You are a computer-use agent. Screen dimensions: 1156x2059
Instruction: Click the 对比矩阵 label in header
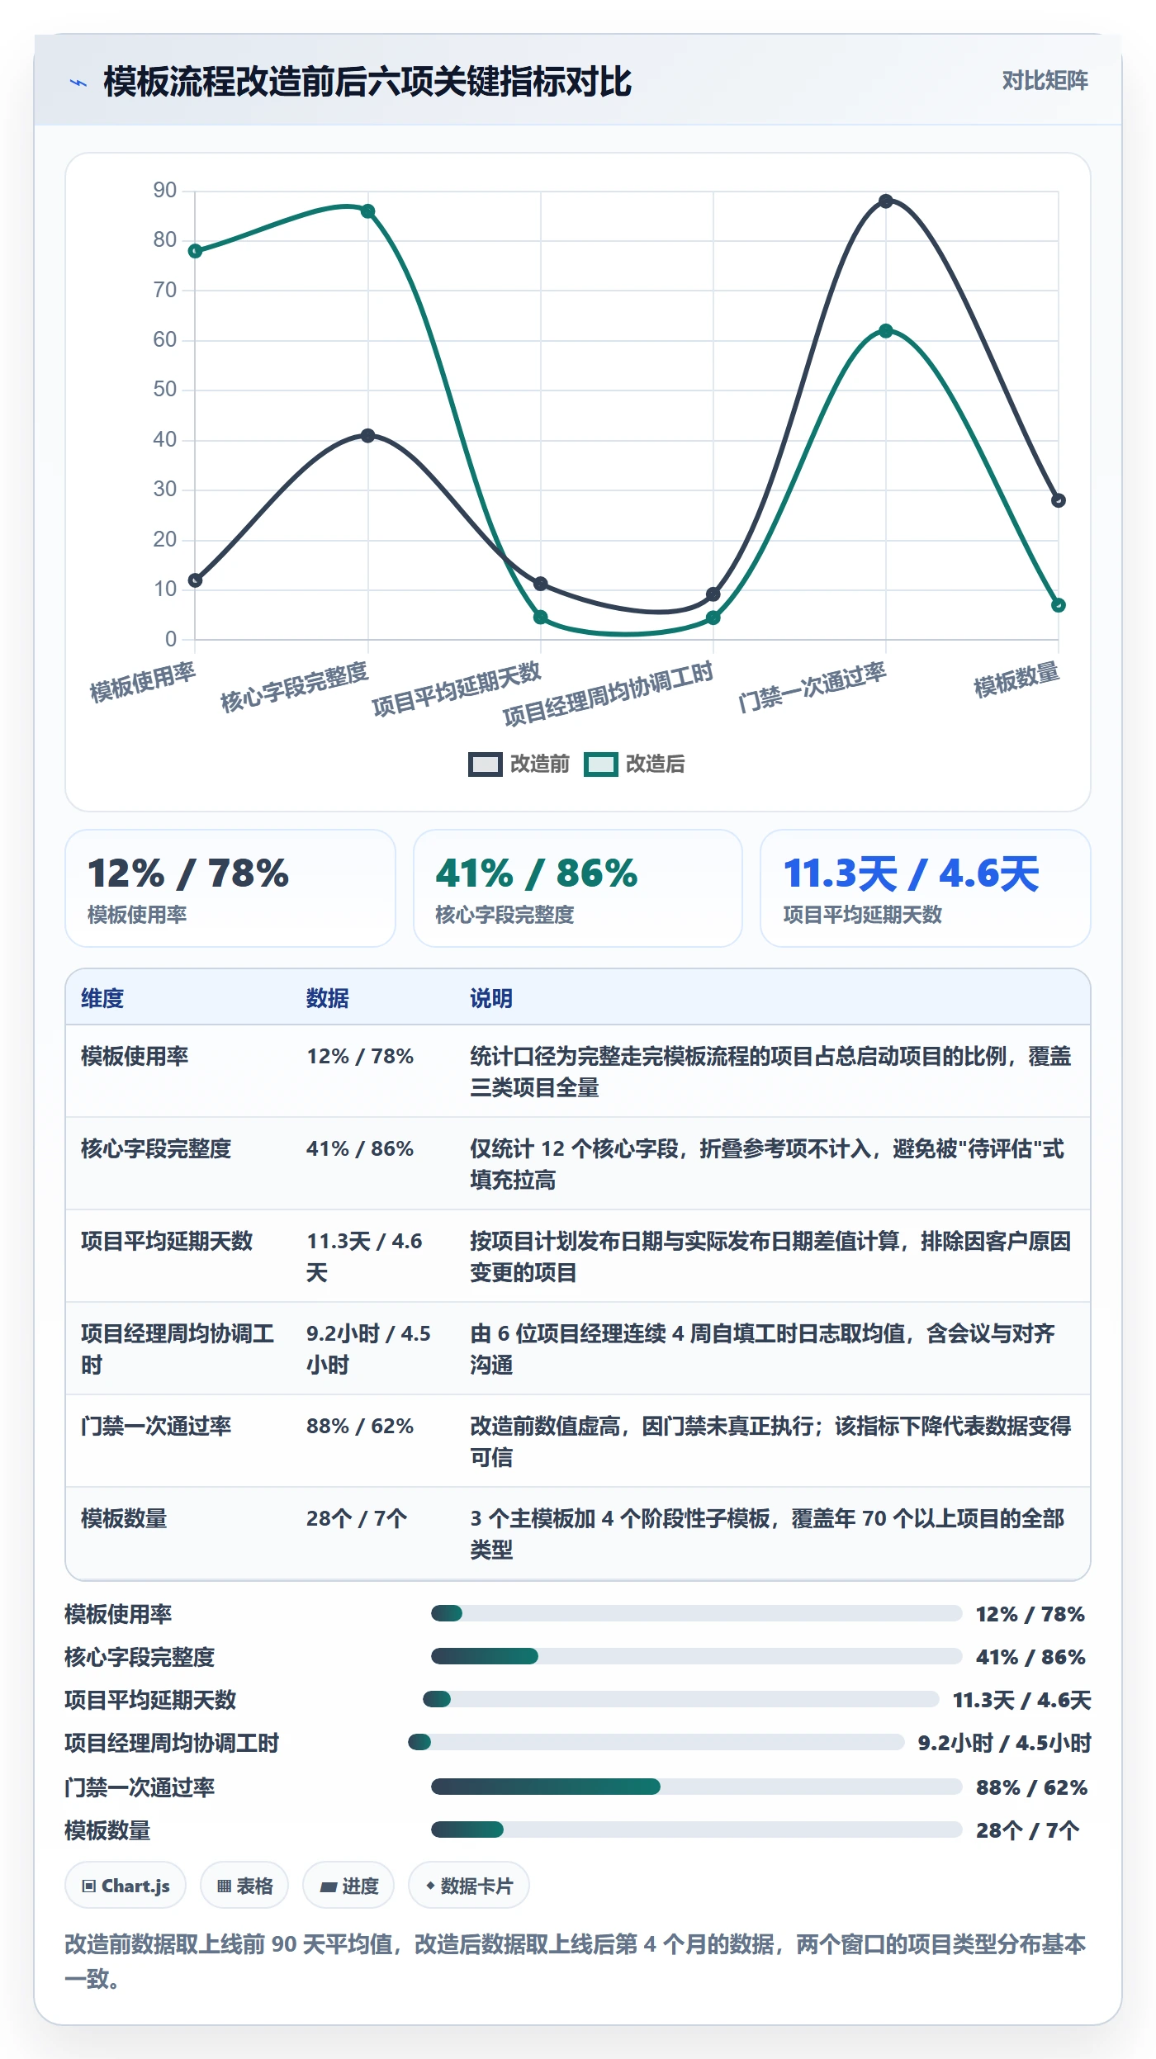[1045, 80]
